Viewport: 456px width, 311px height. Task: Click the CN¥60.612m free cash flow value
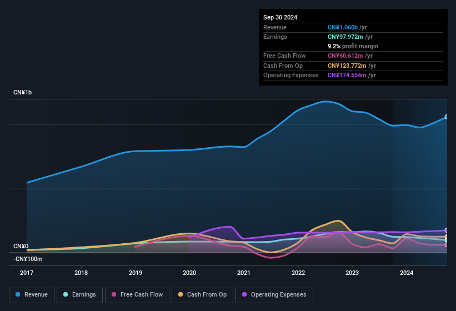345,56
